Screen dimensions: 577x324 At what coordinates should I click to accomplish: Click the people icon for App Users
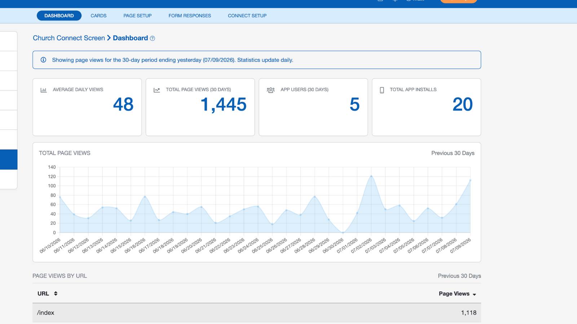271,90
